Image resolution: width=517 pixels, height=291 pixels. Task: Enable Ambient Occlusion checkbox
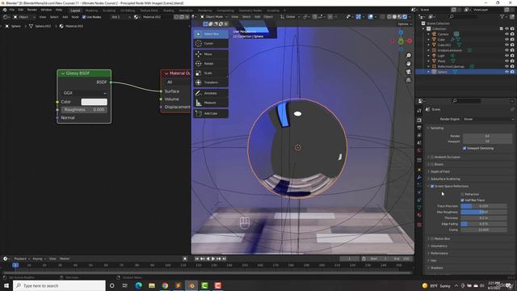click(432, 157)
